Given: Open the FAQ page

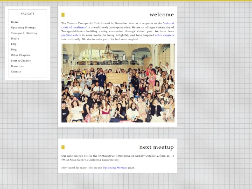Looking at the screenshot, I should click(x=14, y=44).
